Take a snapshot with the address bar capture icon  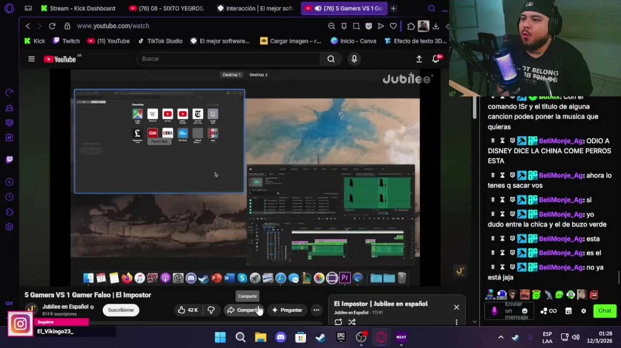356,26
